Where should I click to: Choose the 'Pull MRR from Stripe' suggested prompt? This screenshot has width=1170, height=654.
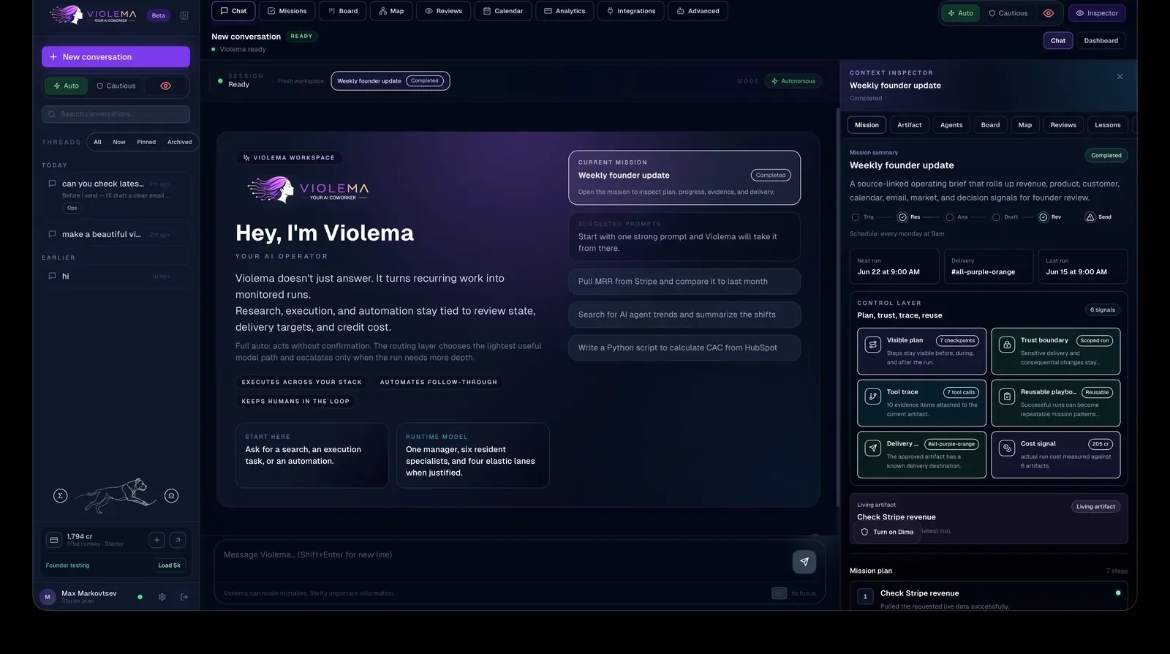684,282
